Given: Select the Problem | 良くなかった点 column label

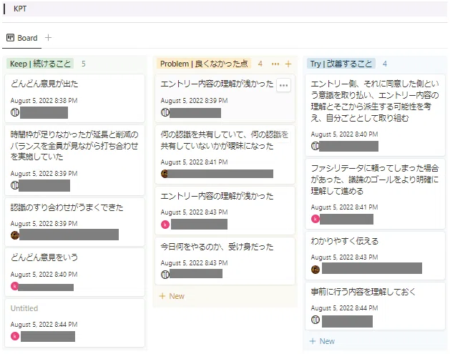Looking at the screenshot, I should click(204, 64).
